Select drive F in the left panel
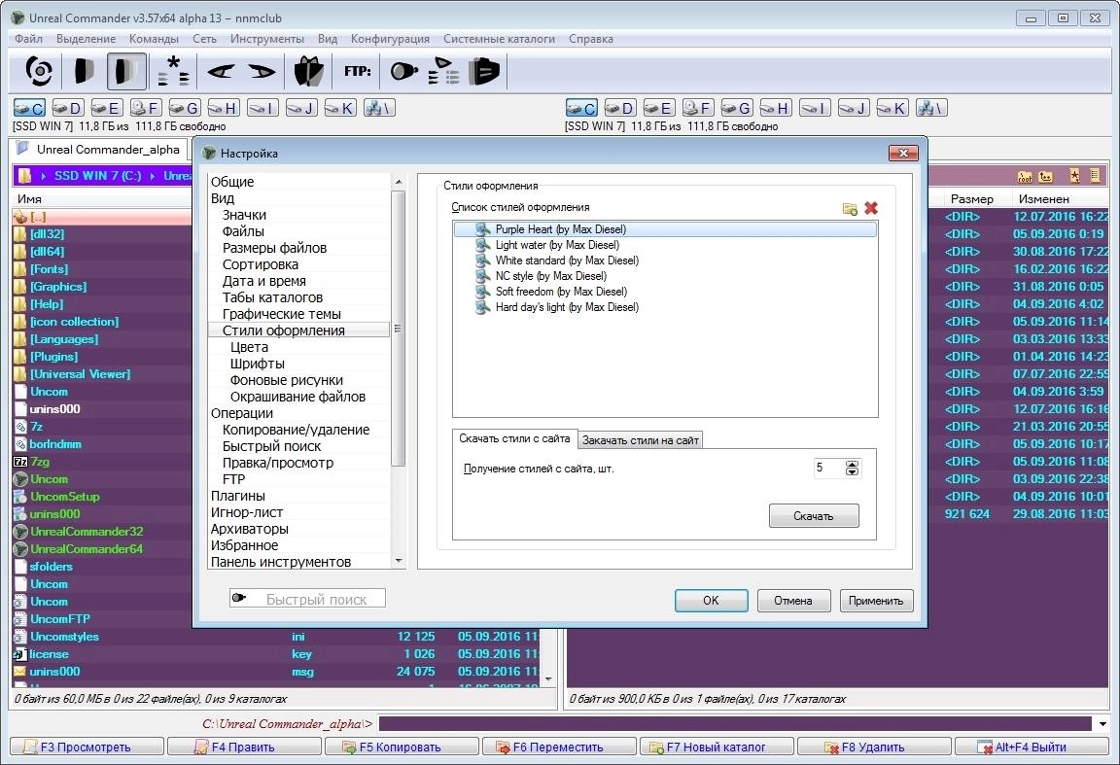Screen dimensions: 1120x765 (146, 108)
